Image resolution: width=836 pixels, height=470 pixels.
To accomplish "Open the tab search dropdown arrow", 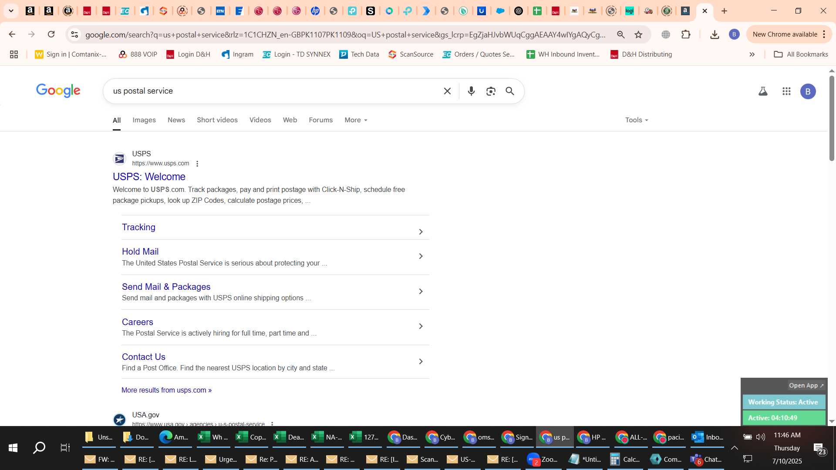I will [11, 11].
